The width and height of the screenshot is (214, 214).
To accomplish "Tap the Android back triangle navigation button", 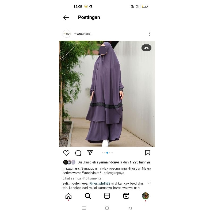I will click(x=130, y=208).
